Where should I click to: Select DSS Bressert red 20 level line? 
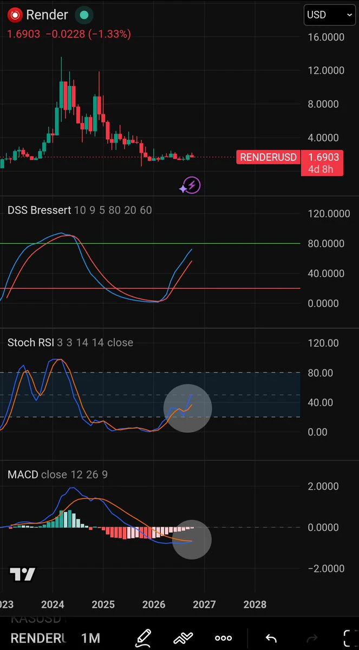point(150,288)
